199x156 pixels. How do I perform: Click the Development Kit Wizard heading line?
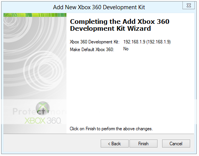110,28
